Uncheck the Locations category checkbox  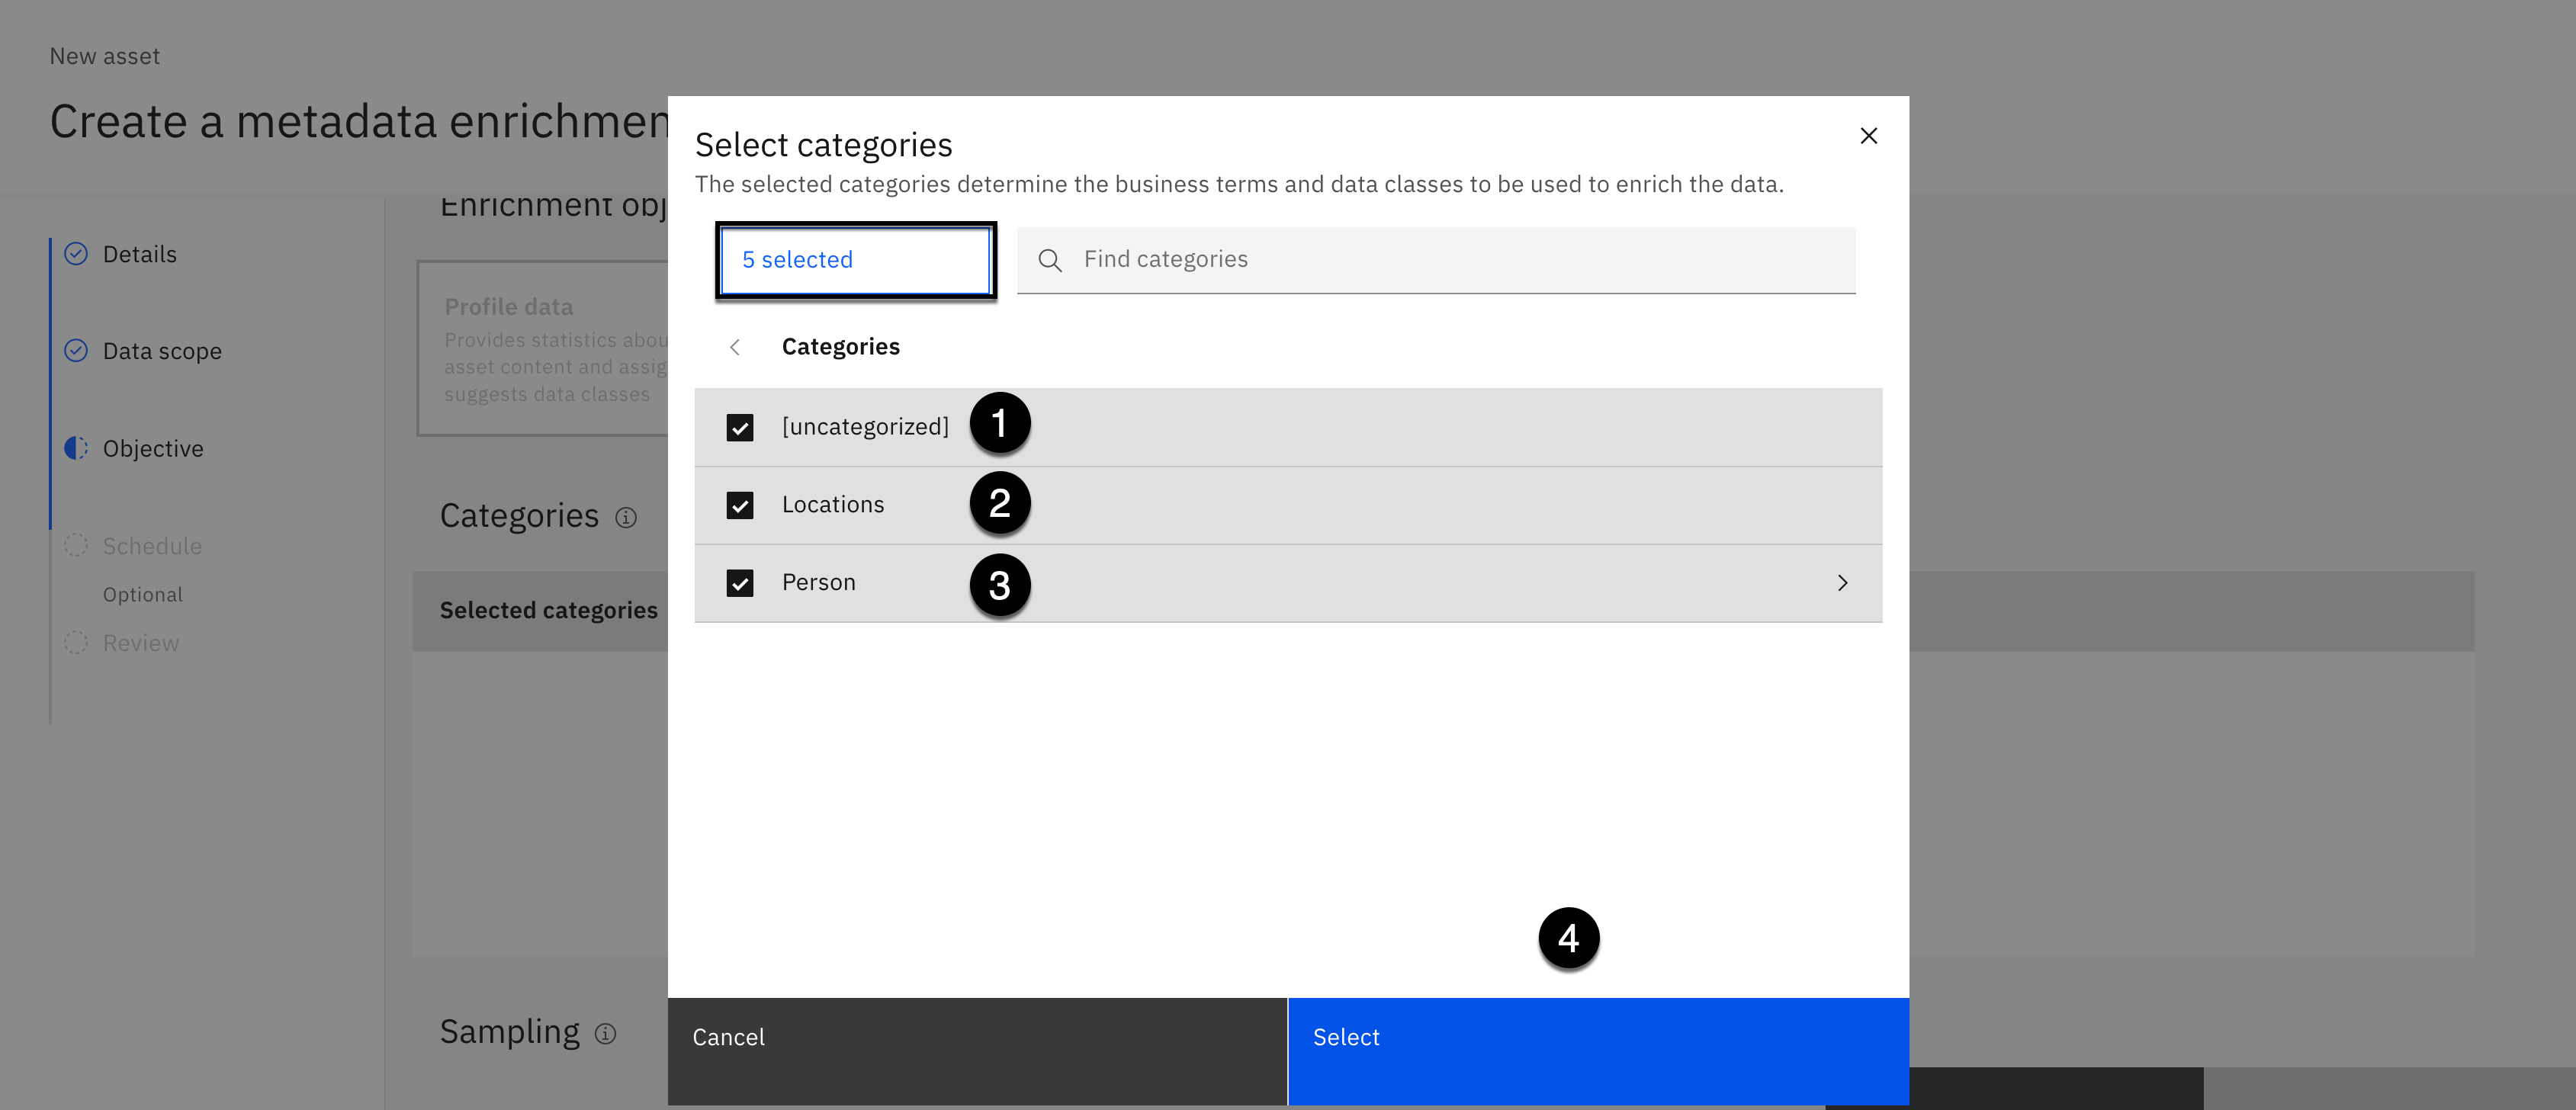[740, 505]
